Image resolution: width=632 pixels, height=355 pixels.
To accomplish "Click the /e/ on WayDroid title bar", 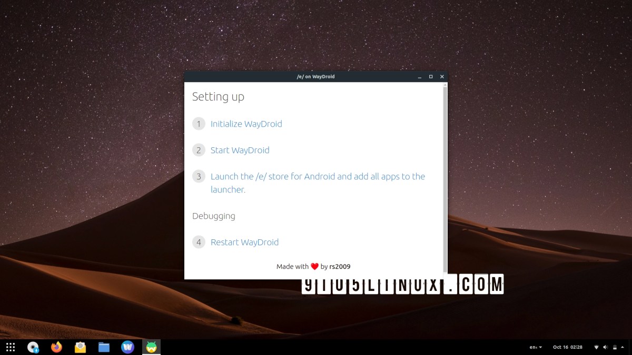I will (315, 77).
